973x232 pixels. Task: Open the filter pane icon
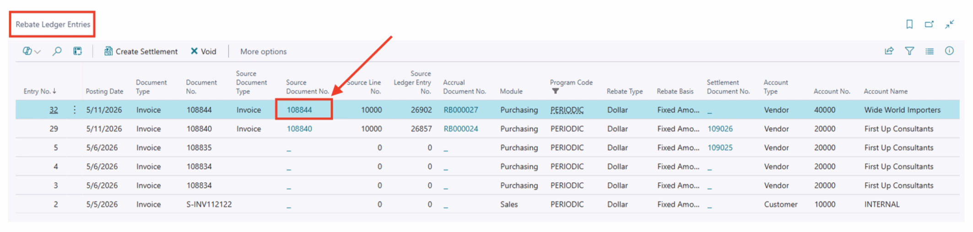click(909, 51)
